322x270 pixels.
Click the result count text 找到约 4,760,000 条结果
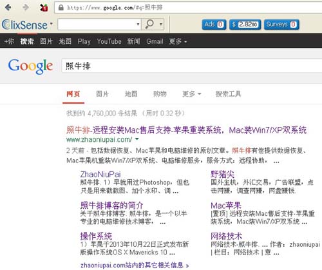coord(102,113)
